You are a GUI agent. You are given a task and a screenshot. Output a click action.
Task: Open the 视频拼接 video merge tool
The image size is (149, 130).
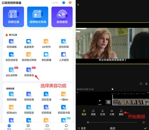[x=11, y=96]
